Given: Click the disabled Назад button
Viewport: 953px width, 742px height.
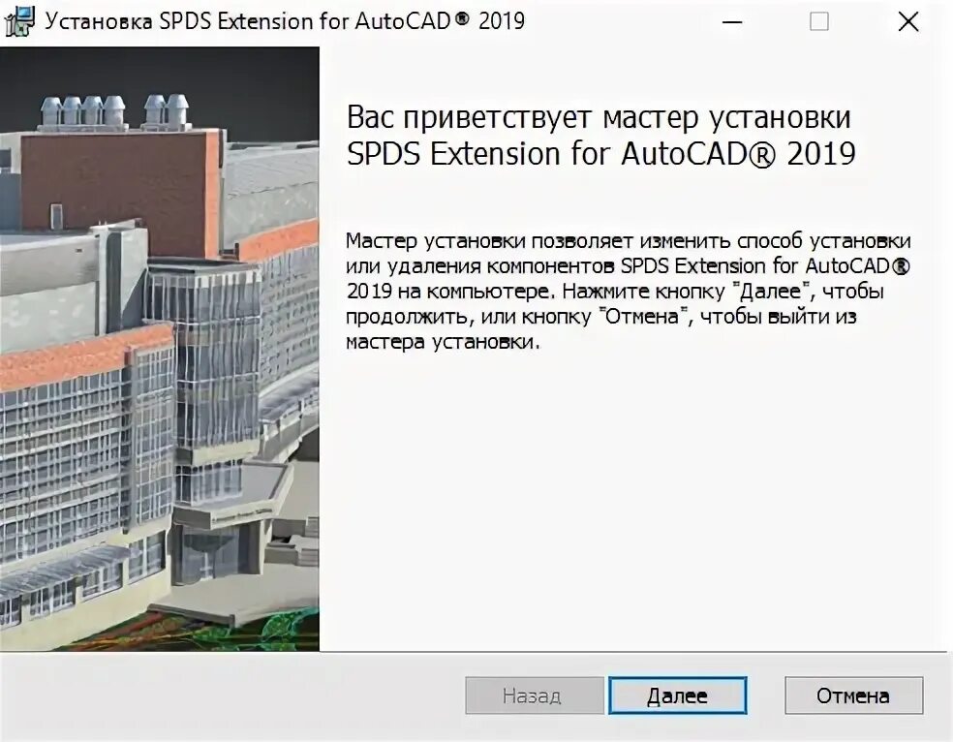Looking at the screenshot, I should 535,696.
